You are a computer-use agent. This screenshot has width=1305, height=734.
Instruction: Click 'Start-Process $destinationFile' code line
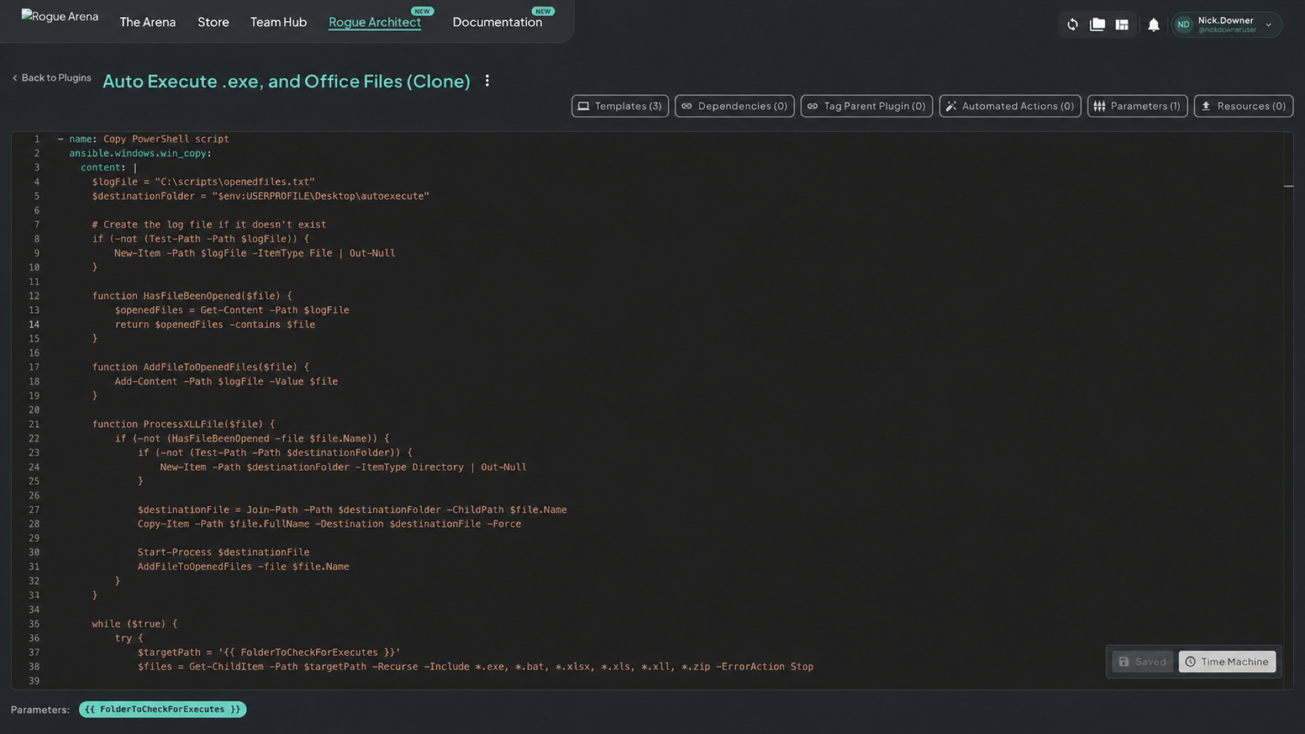[224, 553]
